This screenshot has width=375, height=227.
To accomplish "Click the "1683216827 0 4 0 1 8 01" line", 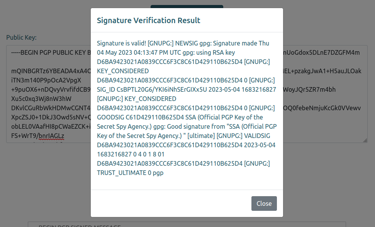I will point(131,154).
